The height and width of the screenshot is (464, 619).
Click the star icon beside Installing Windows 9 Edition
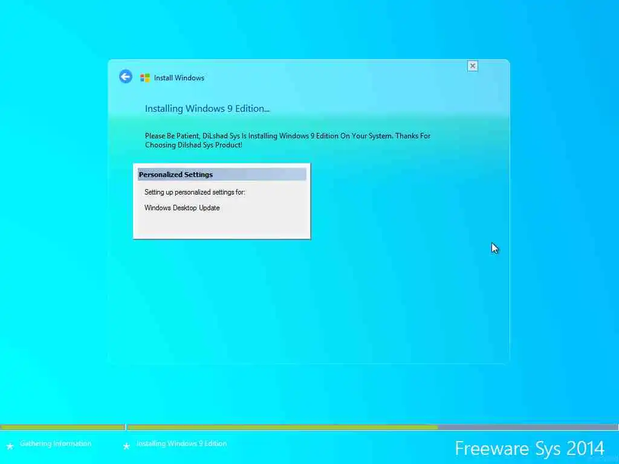[126, 446]
